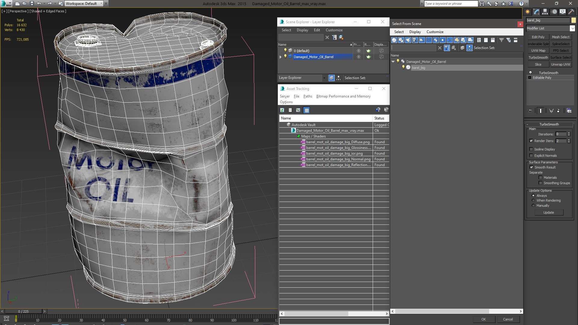Switch Asset Tracking to table view icon
The width and height of the screenshot is (578, 325).
pyautogui.click(x=306, y=110)
